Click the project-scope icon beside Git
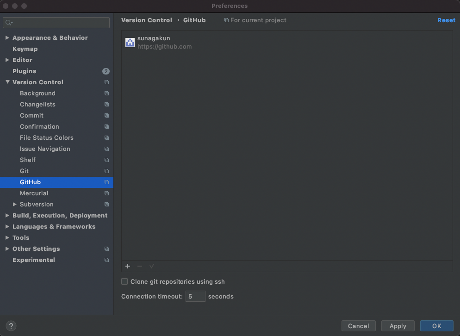This screenshot has height=336, width=460. (x=106, y=171)
